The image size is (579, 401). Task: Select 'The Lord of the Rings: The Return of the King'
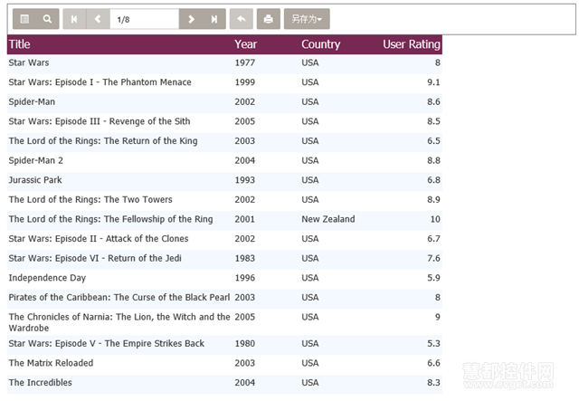coord(103,141)
